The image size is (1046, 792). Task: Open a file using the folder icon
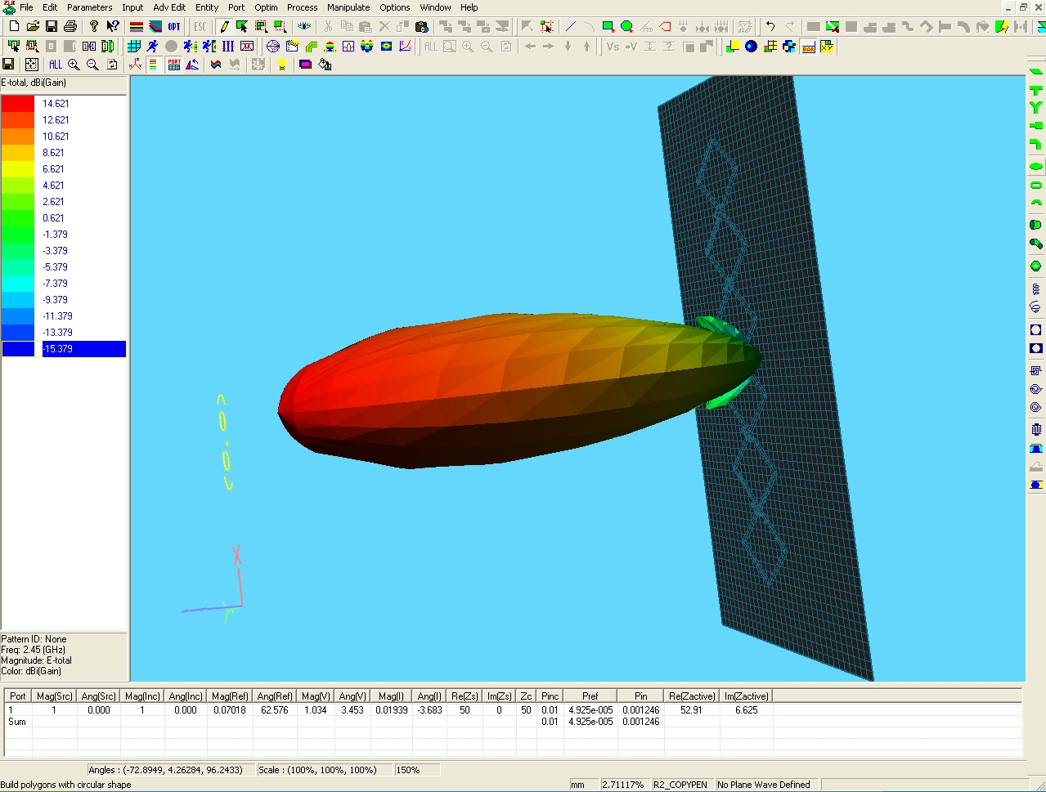[33, 27]
